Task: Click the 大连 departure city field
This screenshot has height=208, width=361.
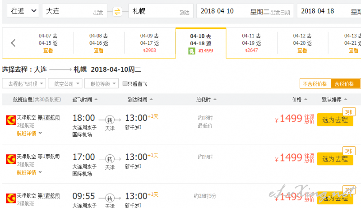Action: [74, 11]
